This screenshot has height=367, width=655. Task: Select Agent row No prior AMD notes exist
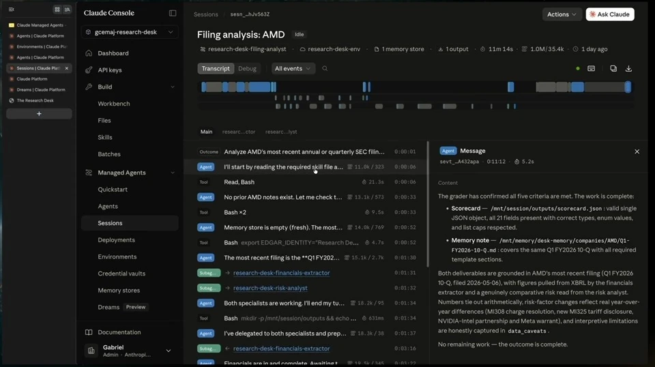306,197
